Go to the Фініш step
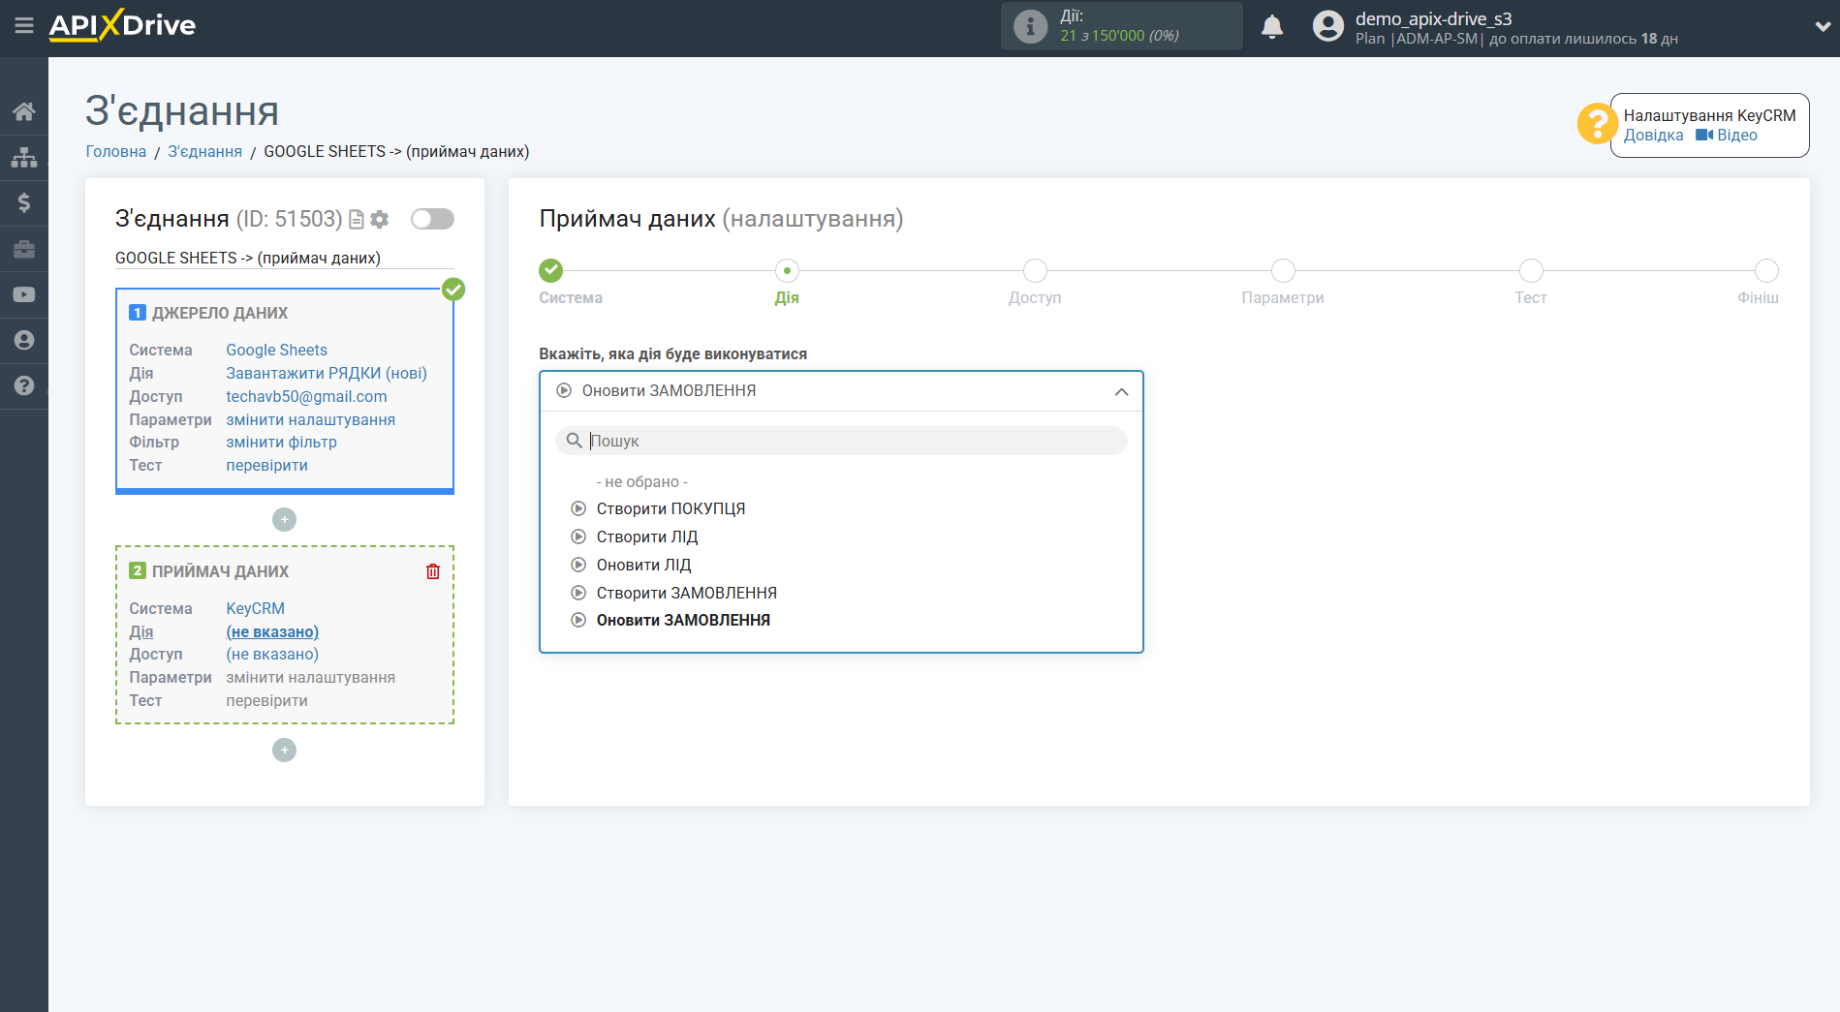 tap(1766, 271)
